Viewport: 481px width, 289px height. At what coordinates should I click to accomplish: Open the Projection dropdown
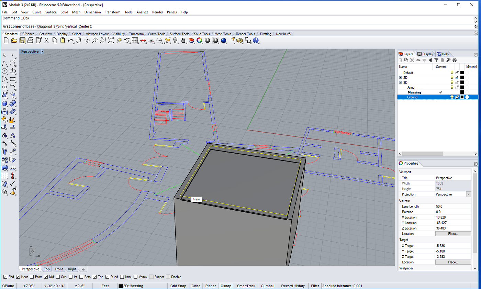click(x=468, y=194)
